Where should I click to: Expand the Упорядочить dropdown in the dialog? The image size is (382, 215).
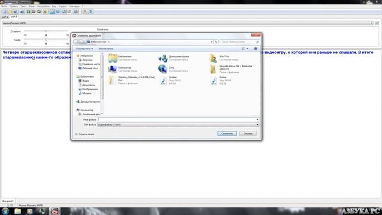coord(84,49)
